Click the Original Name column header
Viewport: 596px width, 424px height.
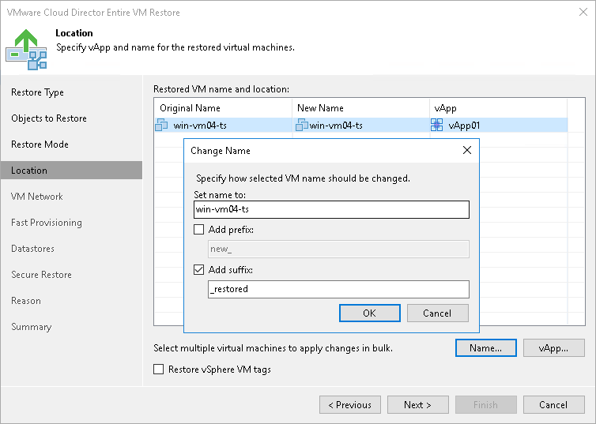click(223, 108)
